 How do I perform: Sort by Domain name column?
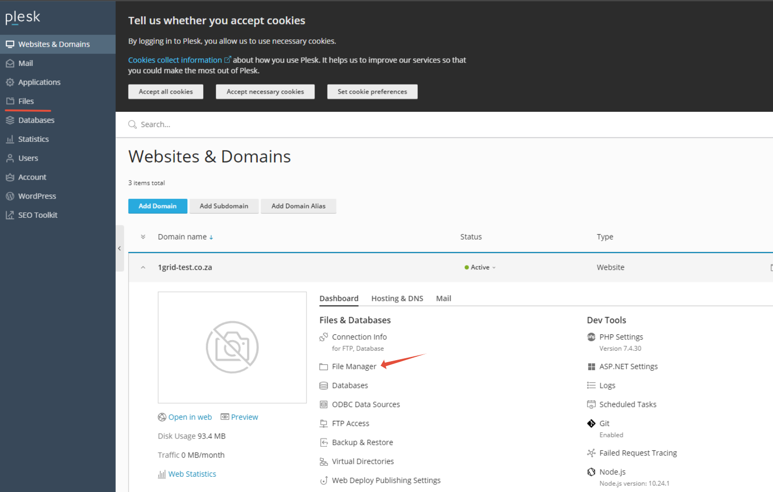[x=185, y=237]
